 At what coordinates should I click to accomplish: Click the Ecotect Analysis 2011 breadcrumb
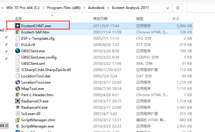point(130,8)
